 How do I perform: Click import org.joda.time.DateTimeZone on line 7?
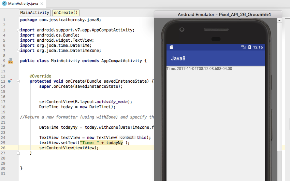[60, 51]
